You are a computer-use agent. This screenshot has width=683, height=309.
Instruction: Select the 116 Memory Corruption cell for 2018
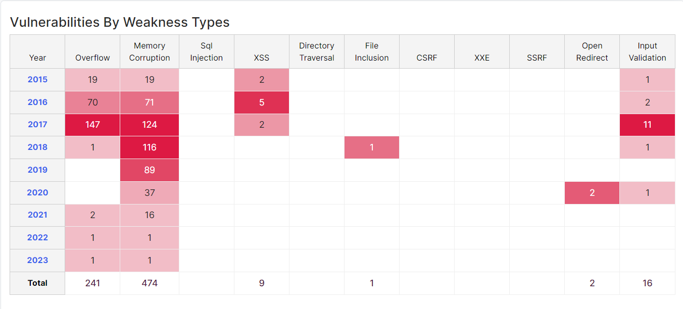click(x=149, y=147)
